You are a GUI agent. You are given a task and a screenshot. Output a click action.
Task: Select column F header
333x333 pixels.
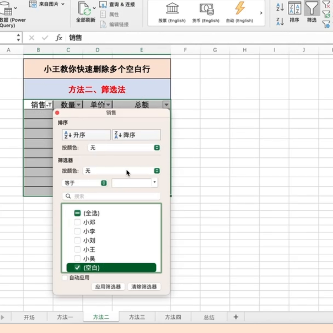[185, 50]
